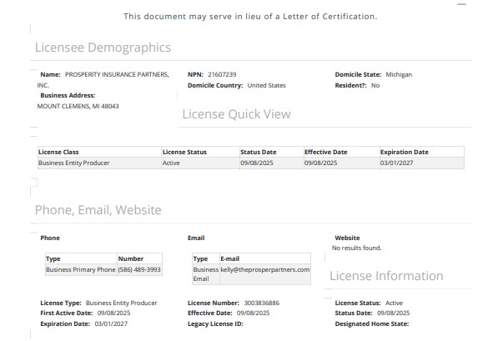Click bottom Status Date value 09/08/2025
This screenshot has width=498, height=341.
(393, 313)
